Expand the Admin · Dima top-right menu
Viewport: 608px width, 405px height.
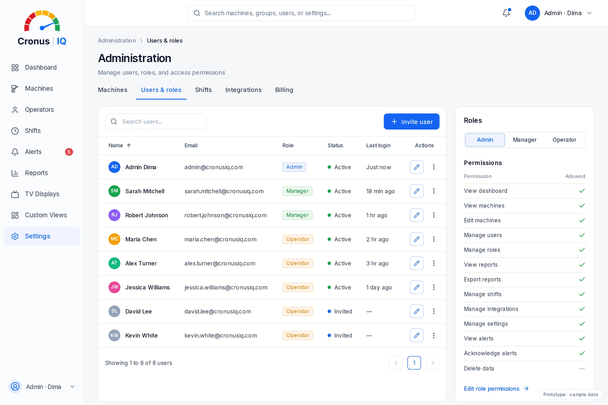click(559, 13)
